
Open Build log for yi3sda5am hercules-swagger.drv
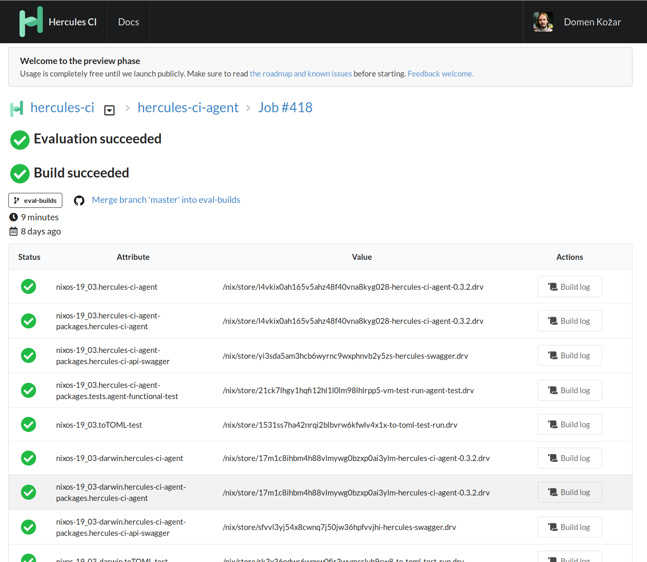coord(570,355)
